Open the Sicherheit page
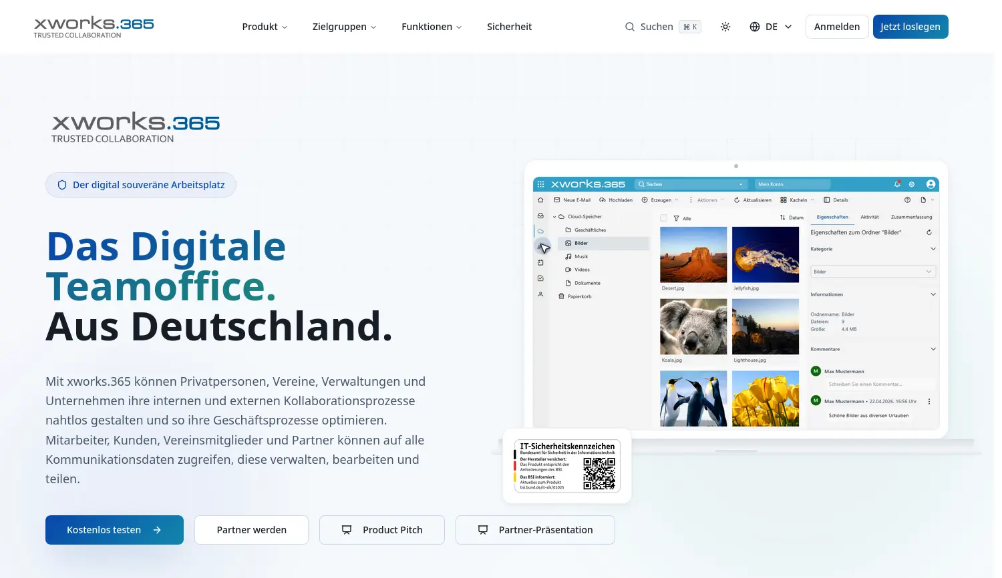The height and width of the screenshot is (578, 1002). click(509, 27)
